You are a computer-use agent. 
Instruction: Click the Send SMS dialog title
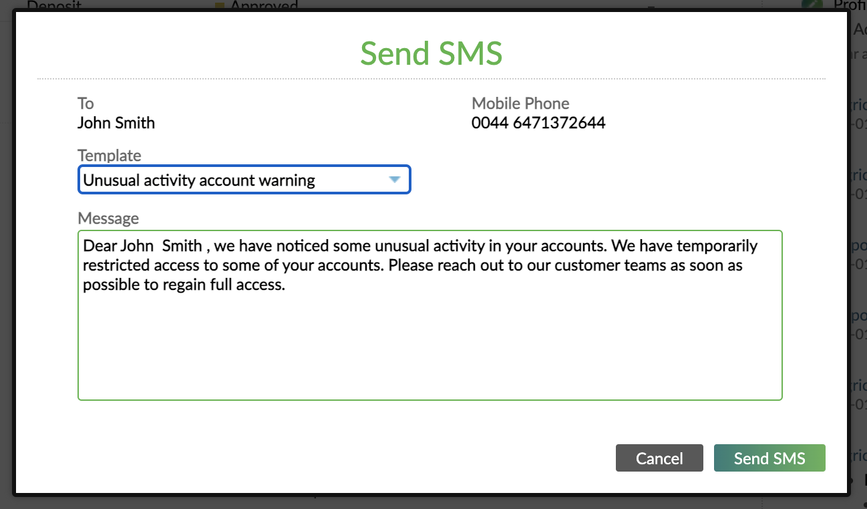click(431, 53)
